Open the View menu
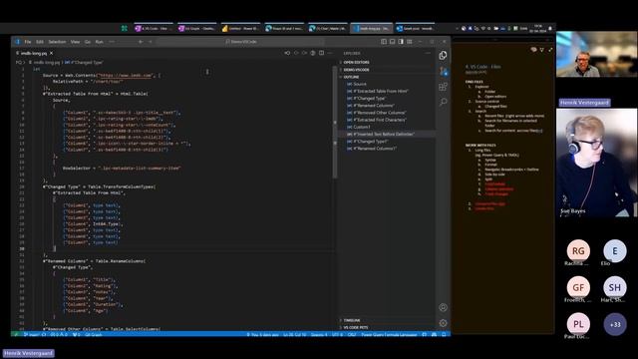 pyautogui.click(x=76, y=42)
